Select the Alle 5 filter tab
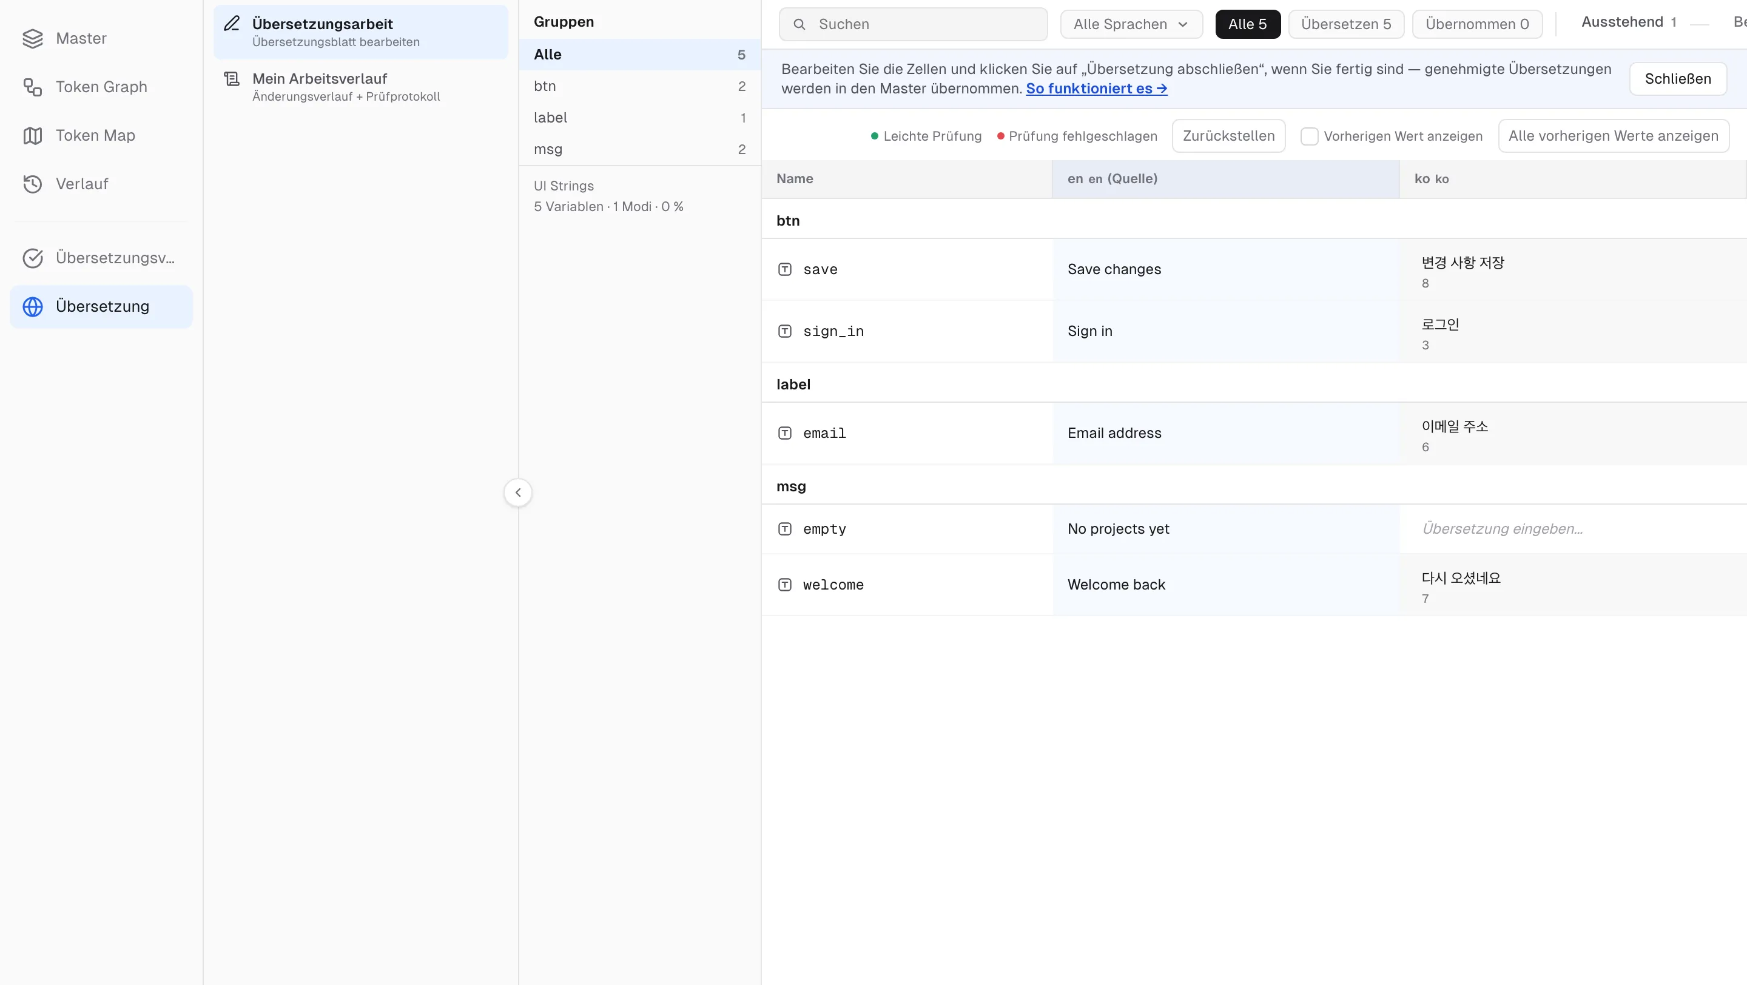 tap(1248, 24)
